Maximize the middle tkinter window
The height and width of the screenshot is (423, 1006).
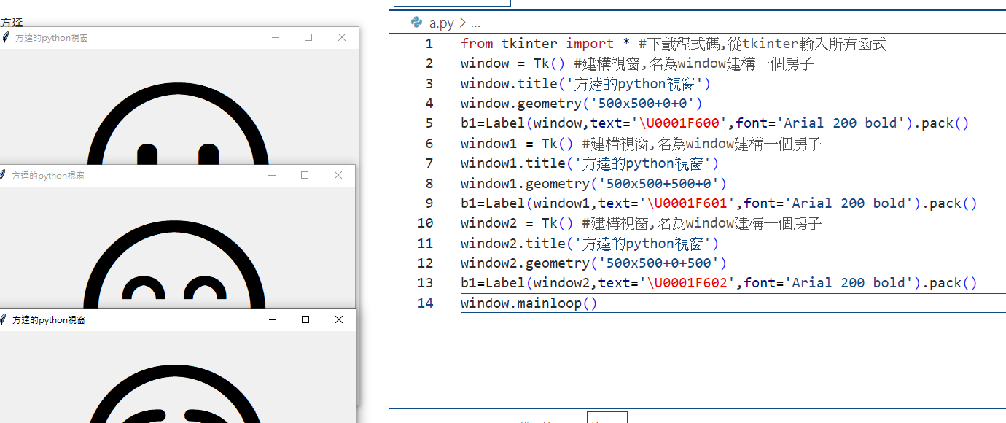point(305,175)
